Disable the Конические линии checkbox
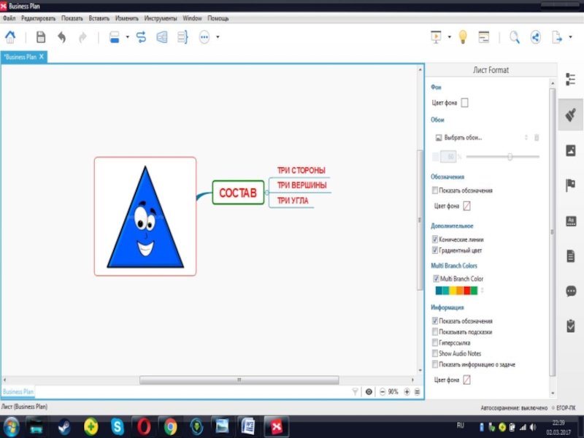The height and width of the screenshot is (438, 584). [435, 239]
